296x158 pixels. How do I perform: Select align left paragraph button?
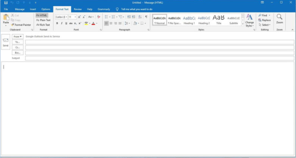pos(106,23)
